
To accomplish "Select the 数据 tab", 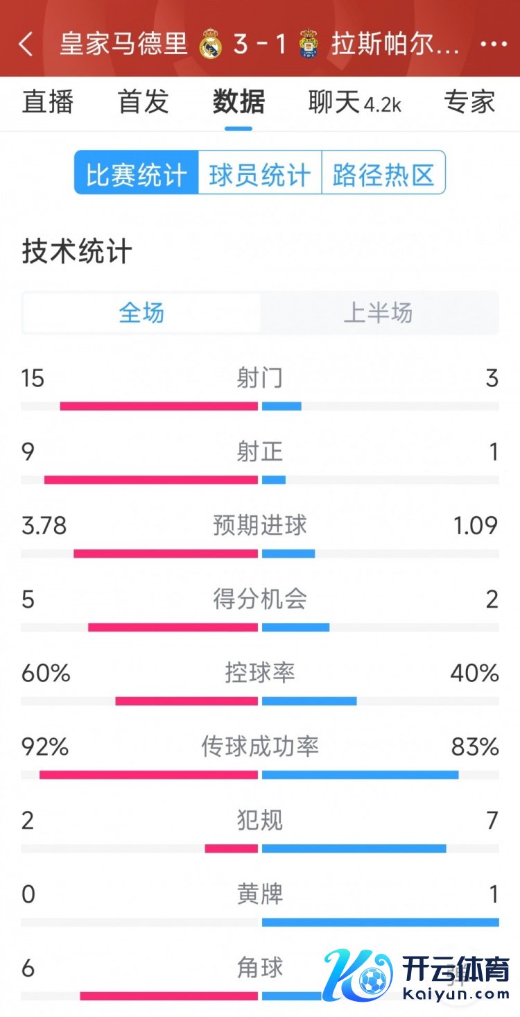I will tap(239, 102).
